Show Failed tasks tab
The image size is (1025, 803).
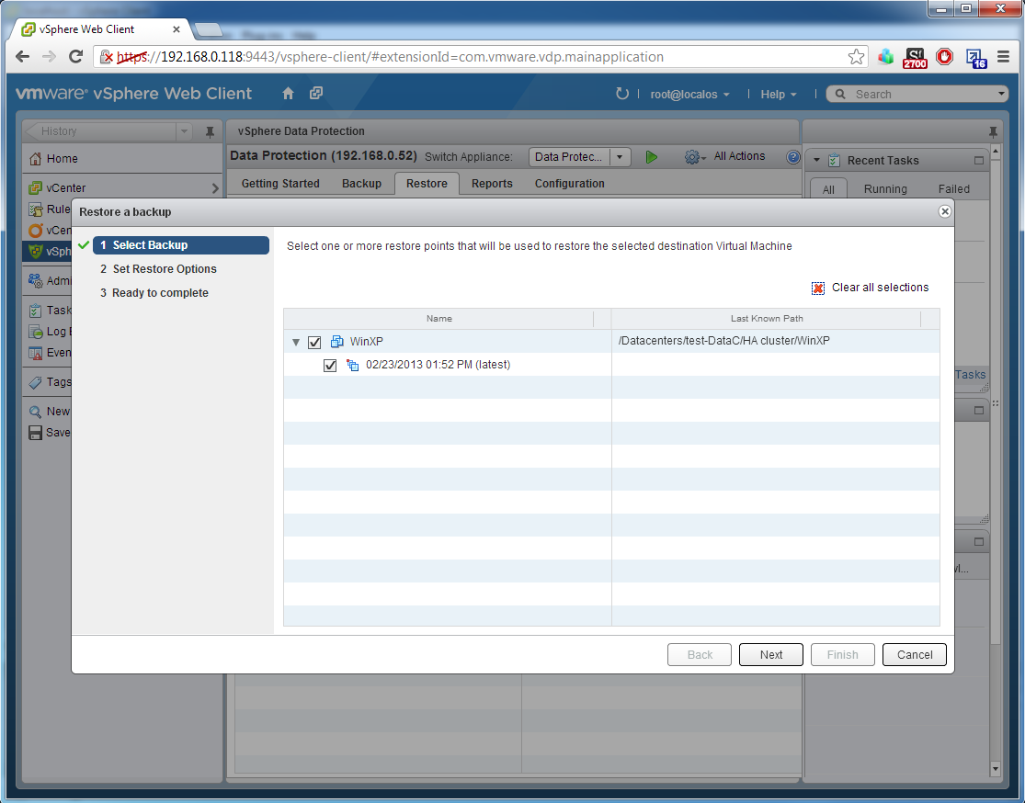coord(953,189)
